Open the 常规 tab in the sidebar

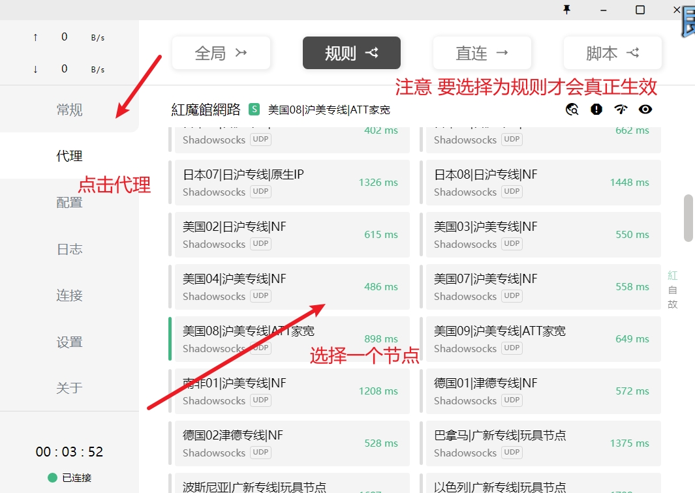[69, 110]
